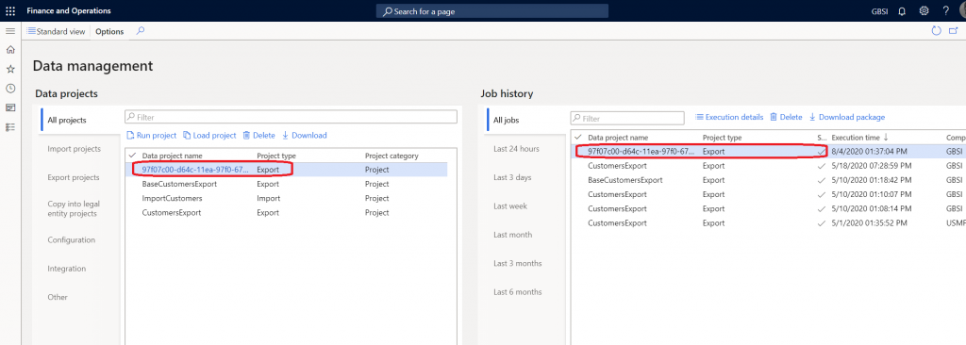This screenshot has width=966, height=345.
Task: Open Recent clock icon in sidebar
Action: pos(9,89)
